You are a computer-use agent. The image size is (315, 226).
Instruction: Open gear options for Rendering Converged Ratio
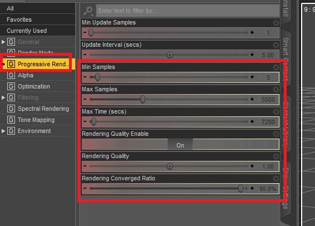coord(276,179)
